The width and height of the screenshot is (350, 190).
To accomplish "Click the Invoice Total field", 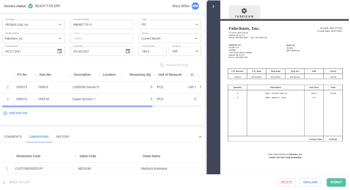I will [152, 51].
